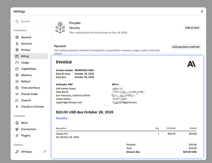This screenshot has height=163, width=212.
Task: Click the API keys key icon
Action: pyautogui.click(x=17, y=152)
